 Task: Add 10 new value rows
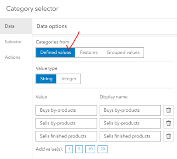90,149
